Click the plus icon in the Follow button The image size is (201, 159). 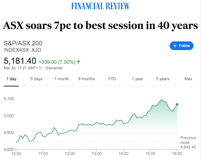tap(175, 46)
